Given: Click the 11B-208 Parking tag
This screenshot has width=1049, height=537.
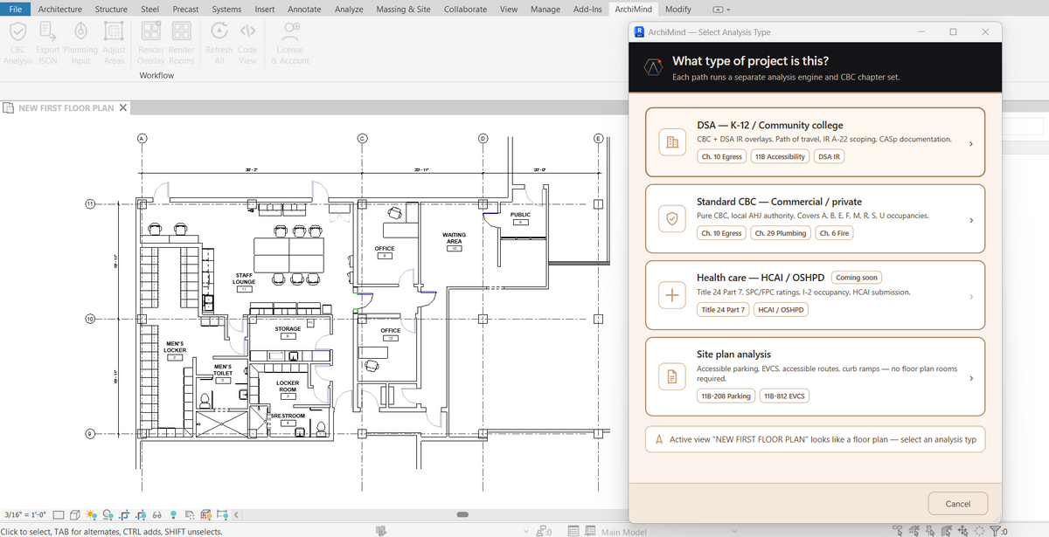Looking at the screenshot, I should tap(726, 396).
